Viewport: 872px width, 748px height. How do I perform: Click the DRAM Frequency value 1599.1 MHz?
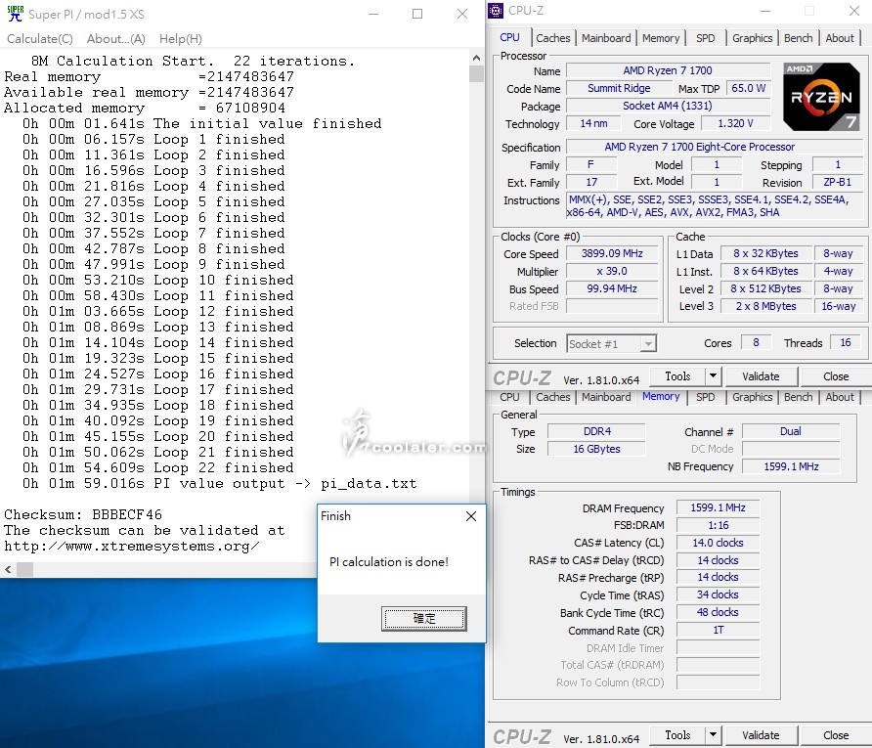(718, 507)
